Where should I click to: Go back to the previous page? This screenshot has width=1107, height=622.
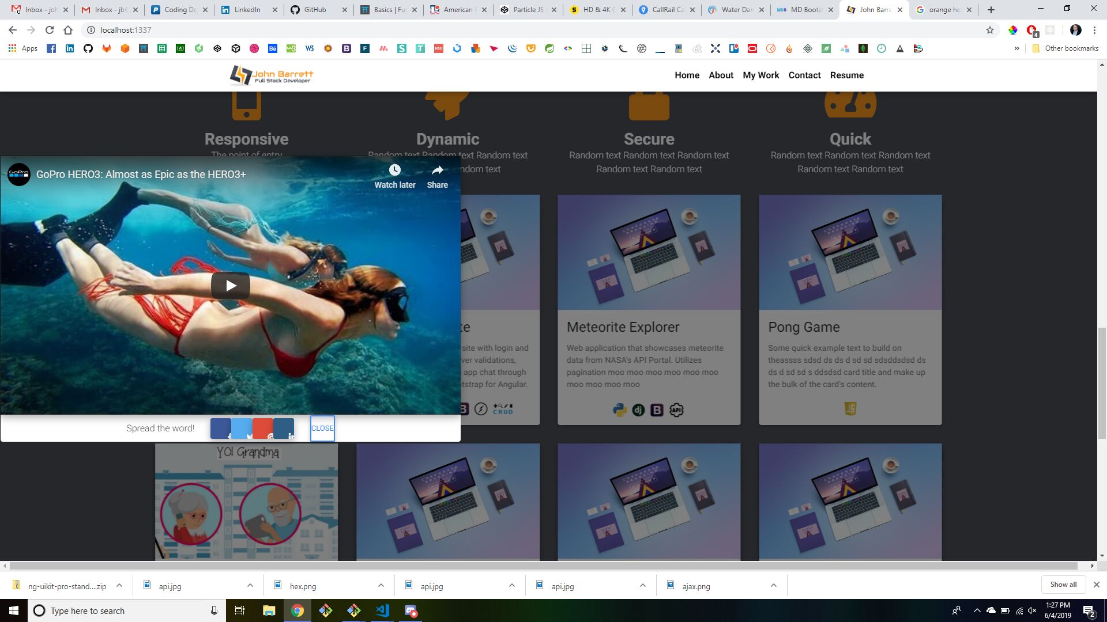[x=13, y=30]
